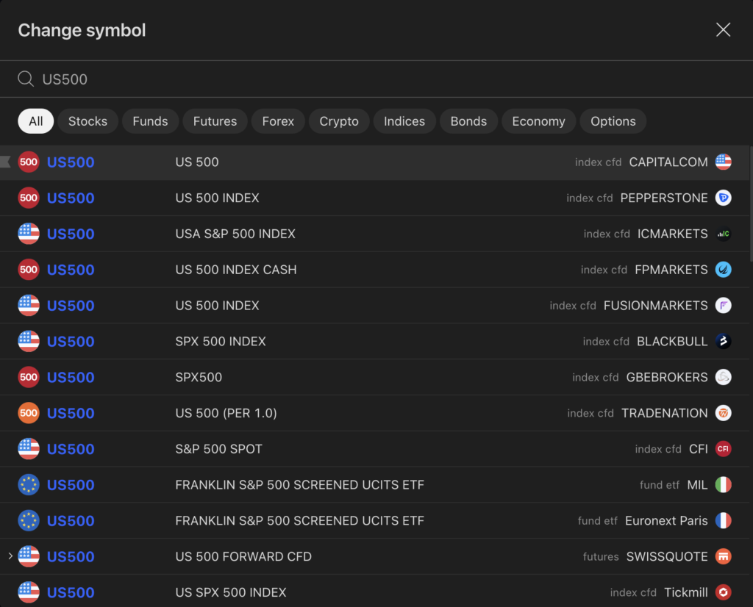Switch to the Futures filter
This screenshot has height=607, width=753.
[215, 121]
